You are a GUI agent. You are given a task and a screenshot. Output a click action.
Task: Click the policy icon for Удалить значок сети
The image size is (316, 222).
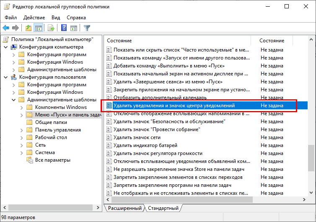[x=109, y=137]
